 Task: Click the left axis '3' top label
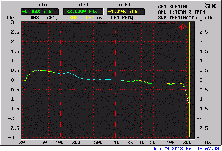tap(12, 23)
